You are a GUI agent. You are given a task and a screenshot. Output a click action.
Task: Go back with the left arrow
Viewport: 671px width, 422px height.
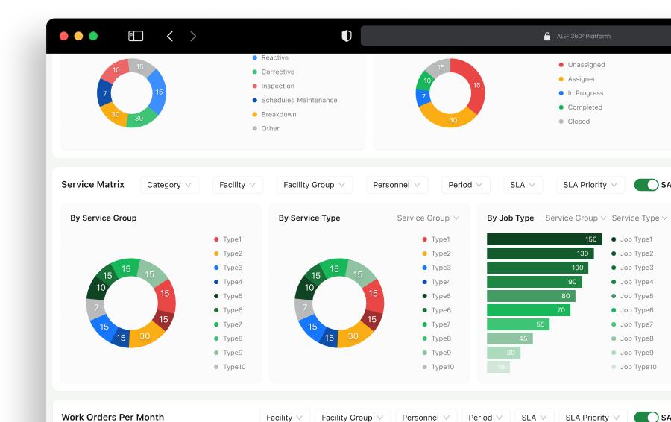[170, 36]
